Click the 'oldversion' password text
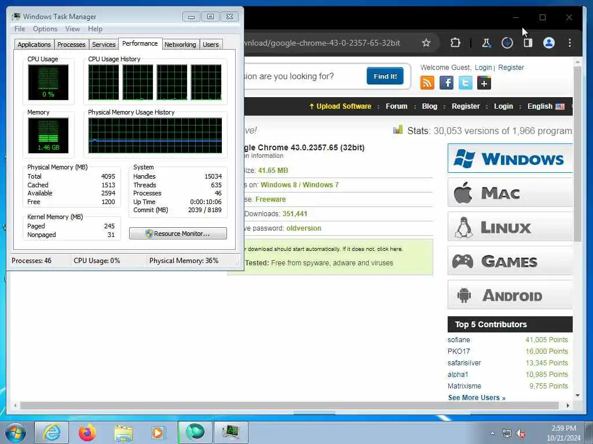The image size is (593, 444). tap(303, 228)
